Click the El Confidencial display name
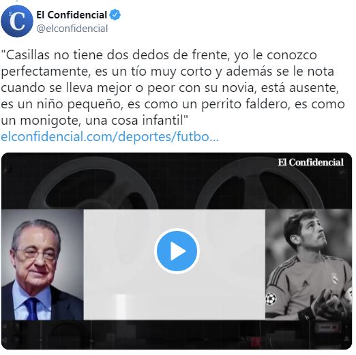This screenshot has height=355, width=356. (x=72, y=15)
